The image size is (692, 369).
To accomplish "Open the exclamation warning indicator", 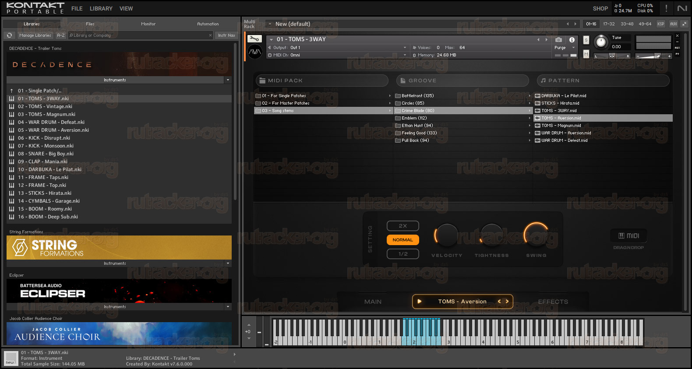I will point(666,8).
